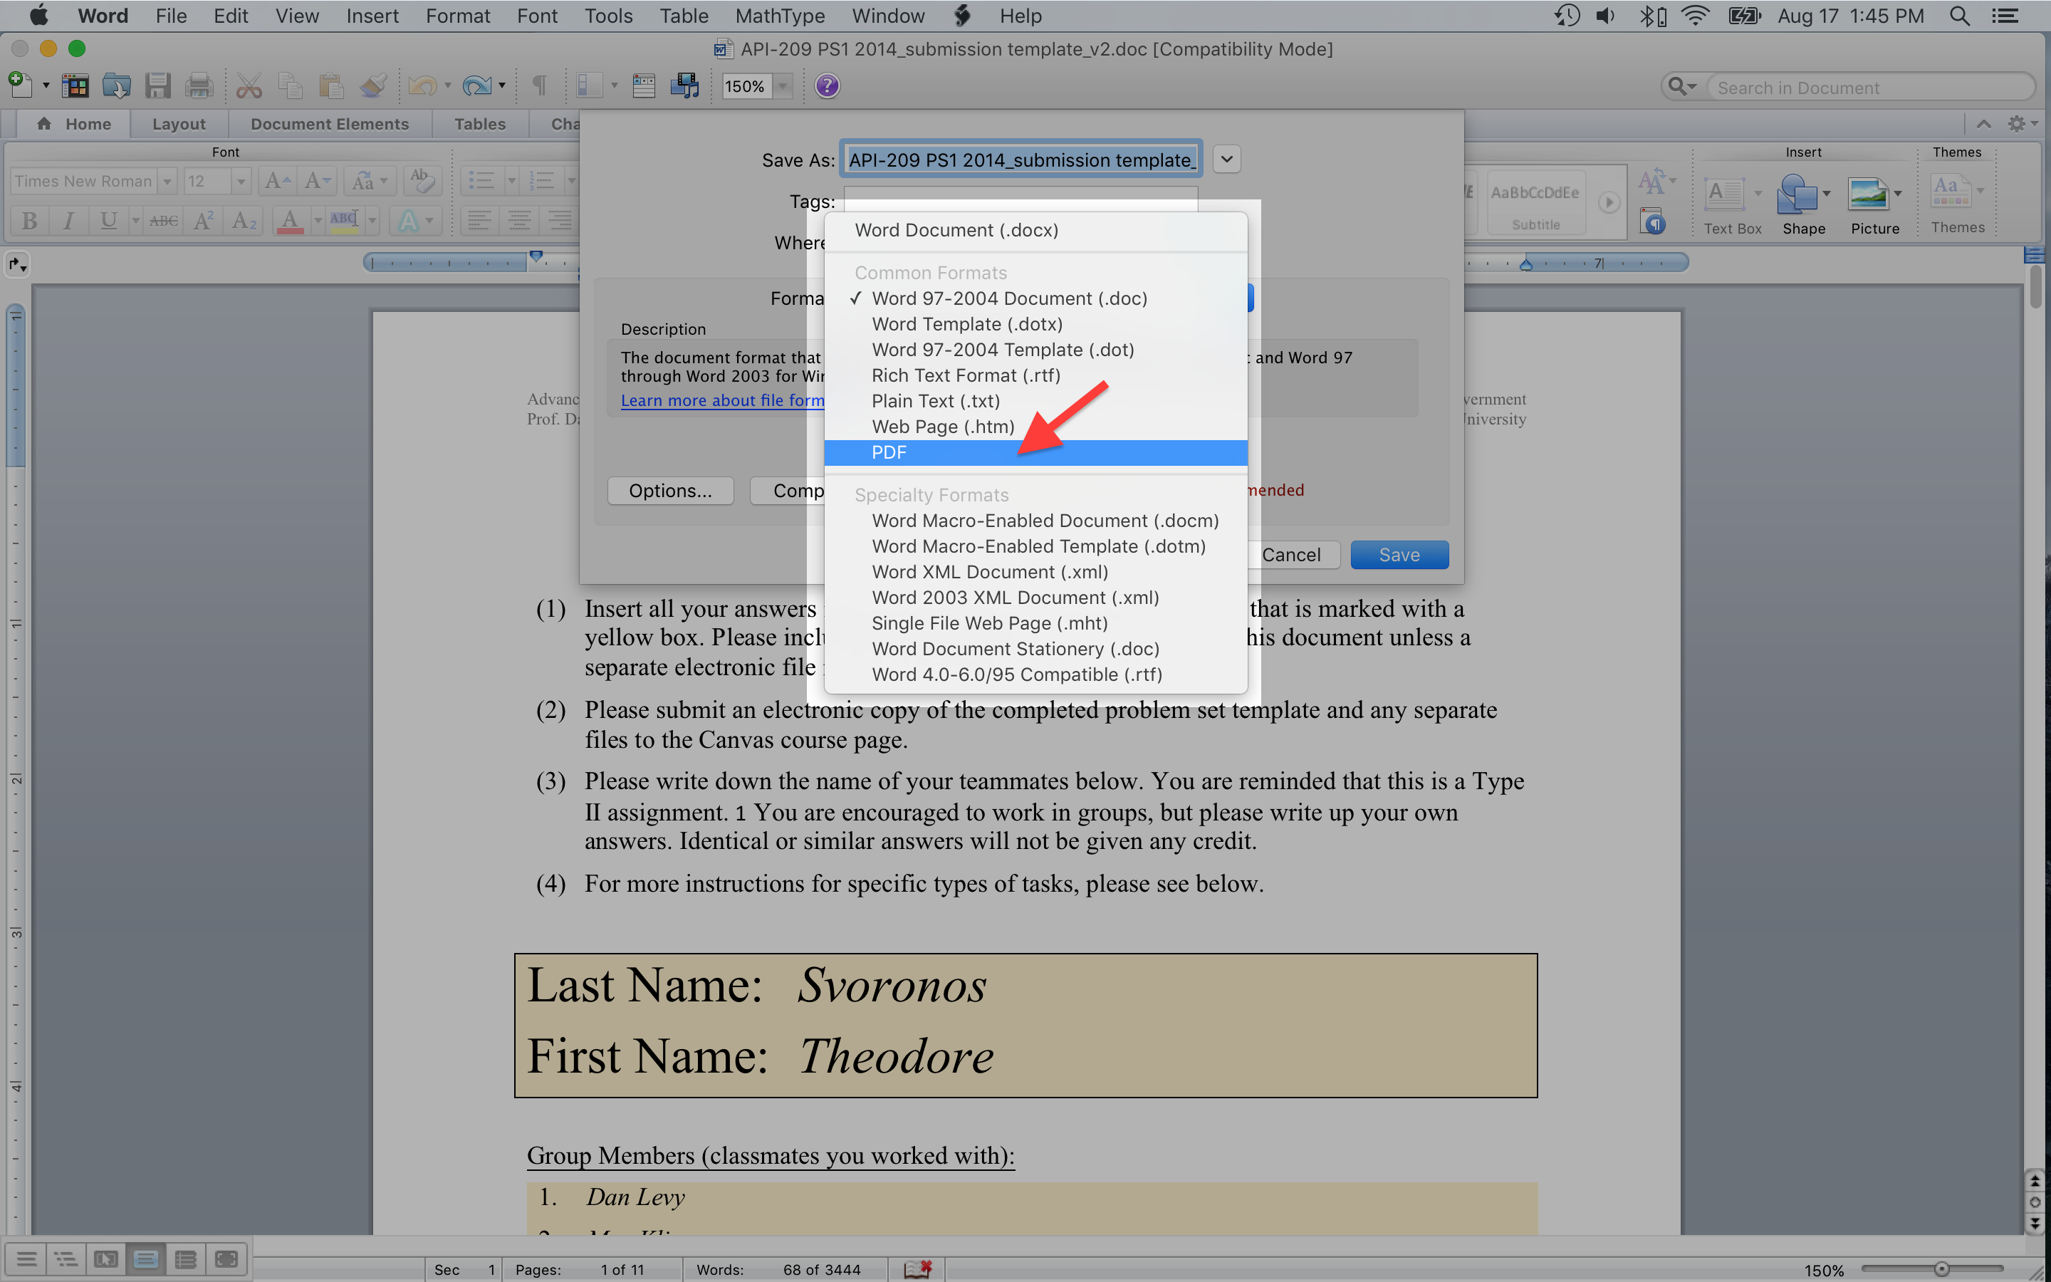This screenshot has height=1282, width=2051.
Task: Click the Subscript icon
Action: click(244, 222)
